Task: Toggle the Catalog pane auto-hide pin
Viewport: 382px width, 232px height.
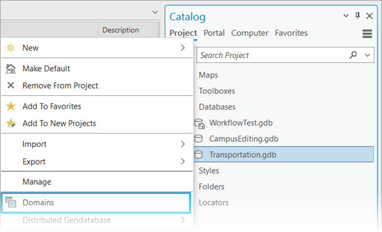Action: click(x=357, y=16)
